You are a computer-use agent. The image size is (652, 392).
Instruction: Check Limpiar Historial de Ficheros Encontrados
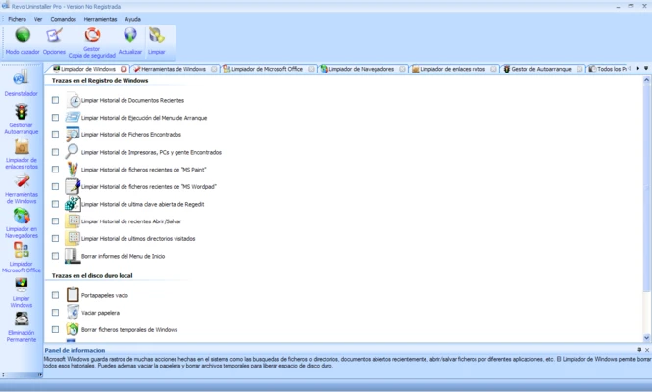(x=55, y=134)
